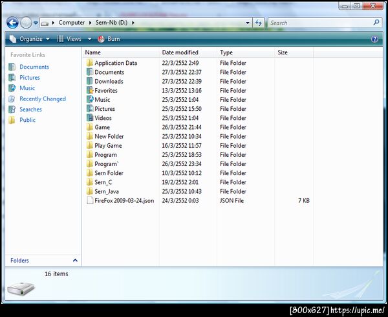This screenshot has height=317, width=388.
Task: Click Recently Changed icon in sidebar
Action: coord(12,99)
